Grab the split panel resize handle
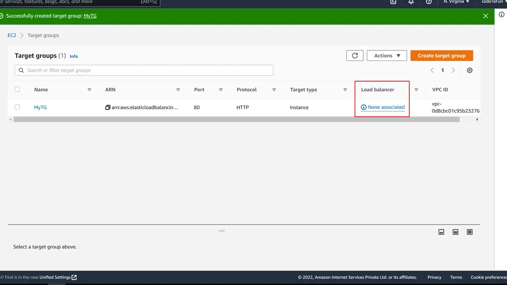Viewport: 507px width, 285px height. (x=222, y=231)
